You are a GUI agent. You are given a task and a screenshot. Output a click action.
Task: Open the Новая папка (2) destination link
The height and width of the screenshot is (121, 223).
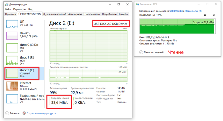(193, 11)
